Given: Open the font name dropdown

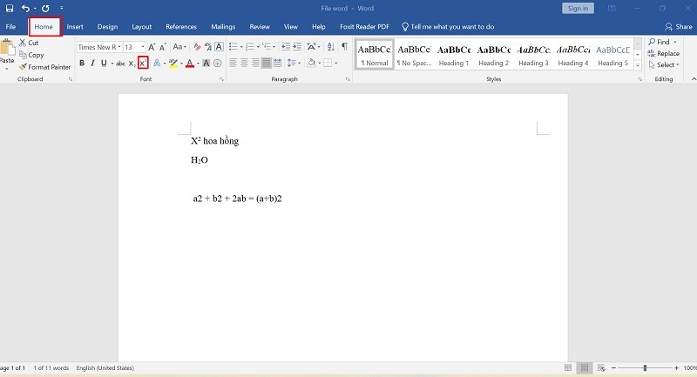Looking at the screenshot, I should [119, 47].
